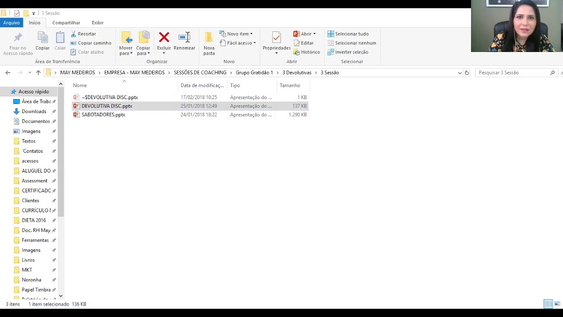Viewport: 563px width, 317px height.
Task: Click Inverter seleção
Action: (347, 52)
